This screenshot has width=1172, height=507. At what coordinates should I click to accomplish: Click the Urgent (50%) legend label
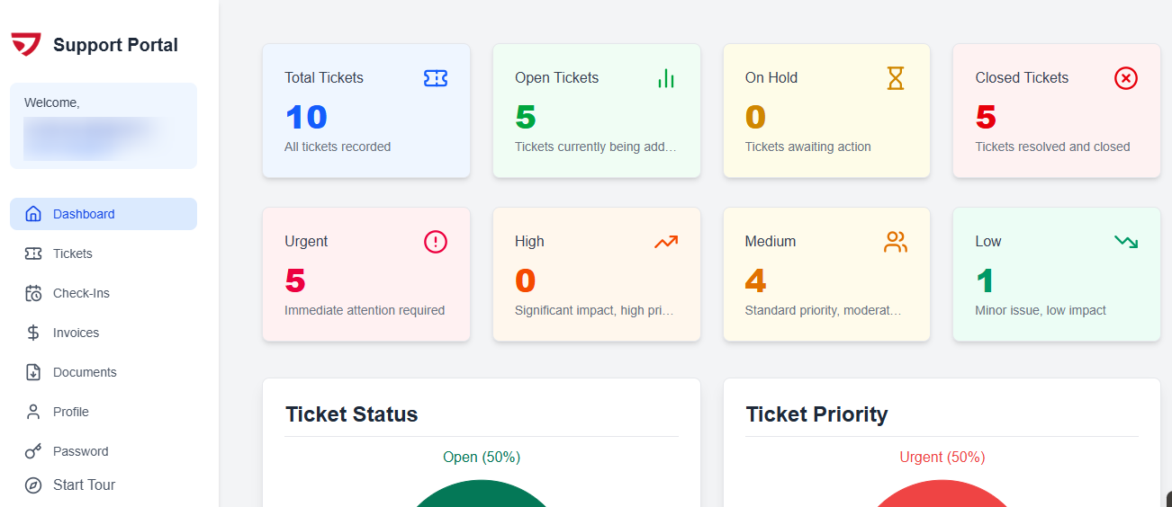point(942,458)
